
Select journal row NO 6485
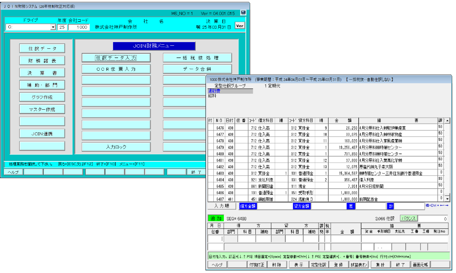pos(325,186)
